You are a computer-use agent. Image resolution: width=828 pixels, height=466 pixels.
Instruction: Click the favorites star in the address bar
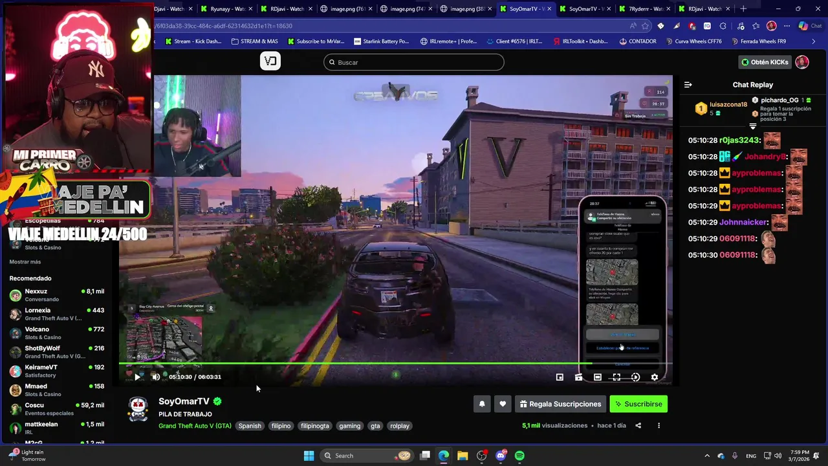point(645,26)
